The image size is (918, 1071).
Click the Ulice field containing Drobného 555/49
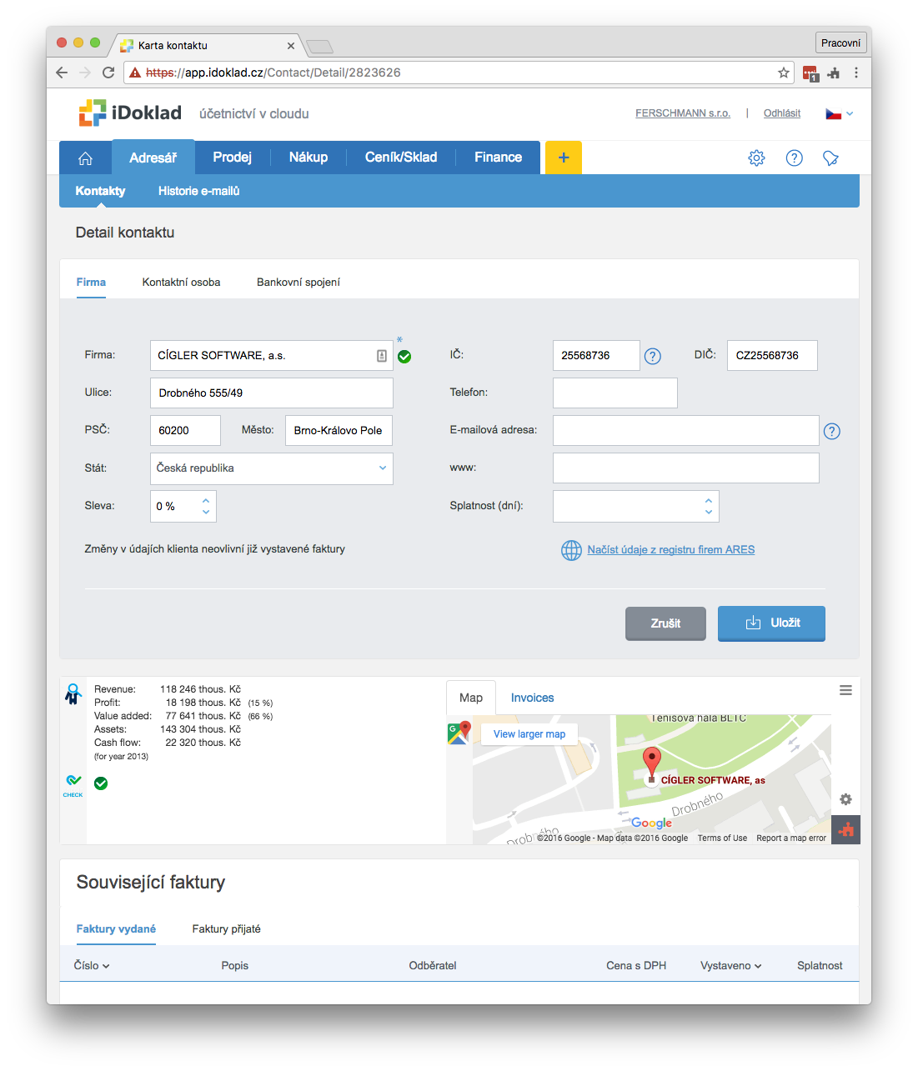tap(272, 393)
